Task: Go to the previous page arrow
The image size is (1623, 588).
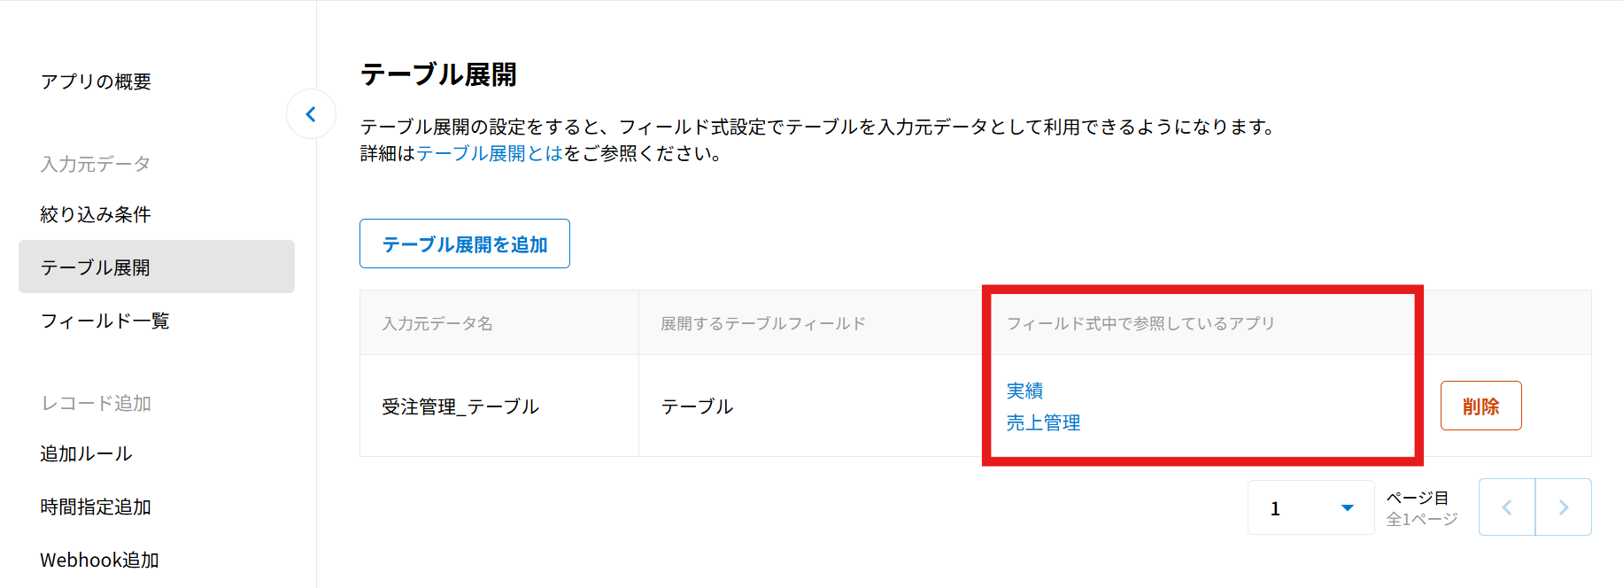Action: click(1507, 507)
